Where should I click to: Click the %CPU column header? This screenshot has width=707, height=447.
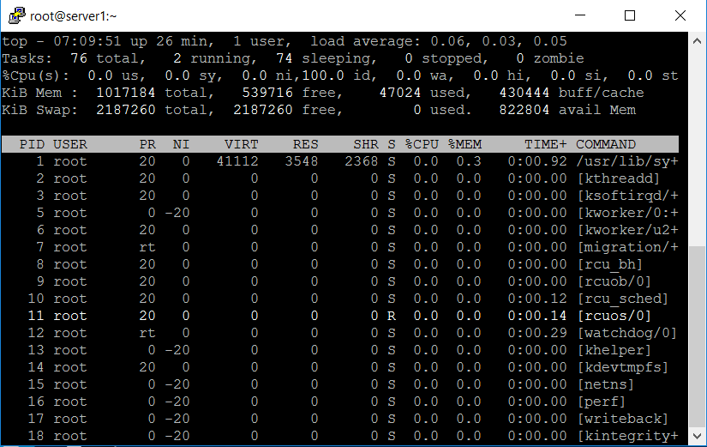[x=422, y=144]
